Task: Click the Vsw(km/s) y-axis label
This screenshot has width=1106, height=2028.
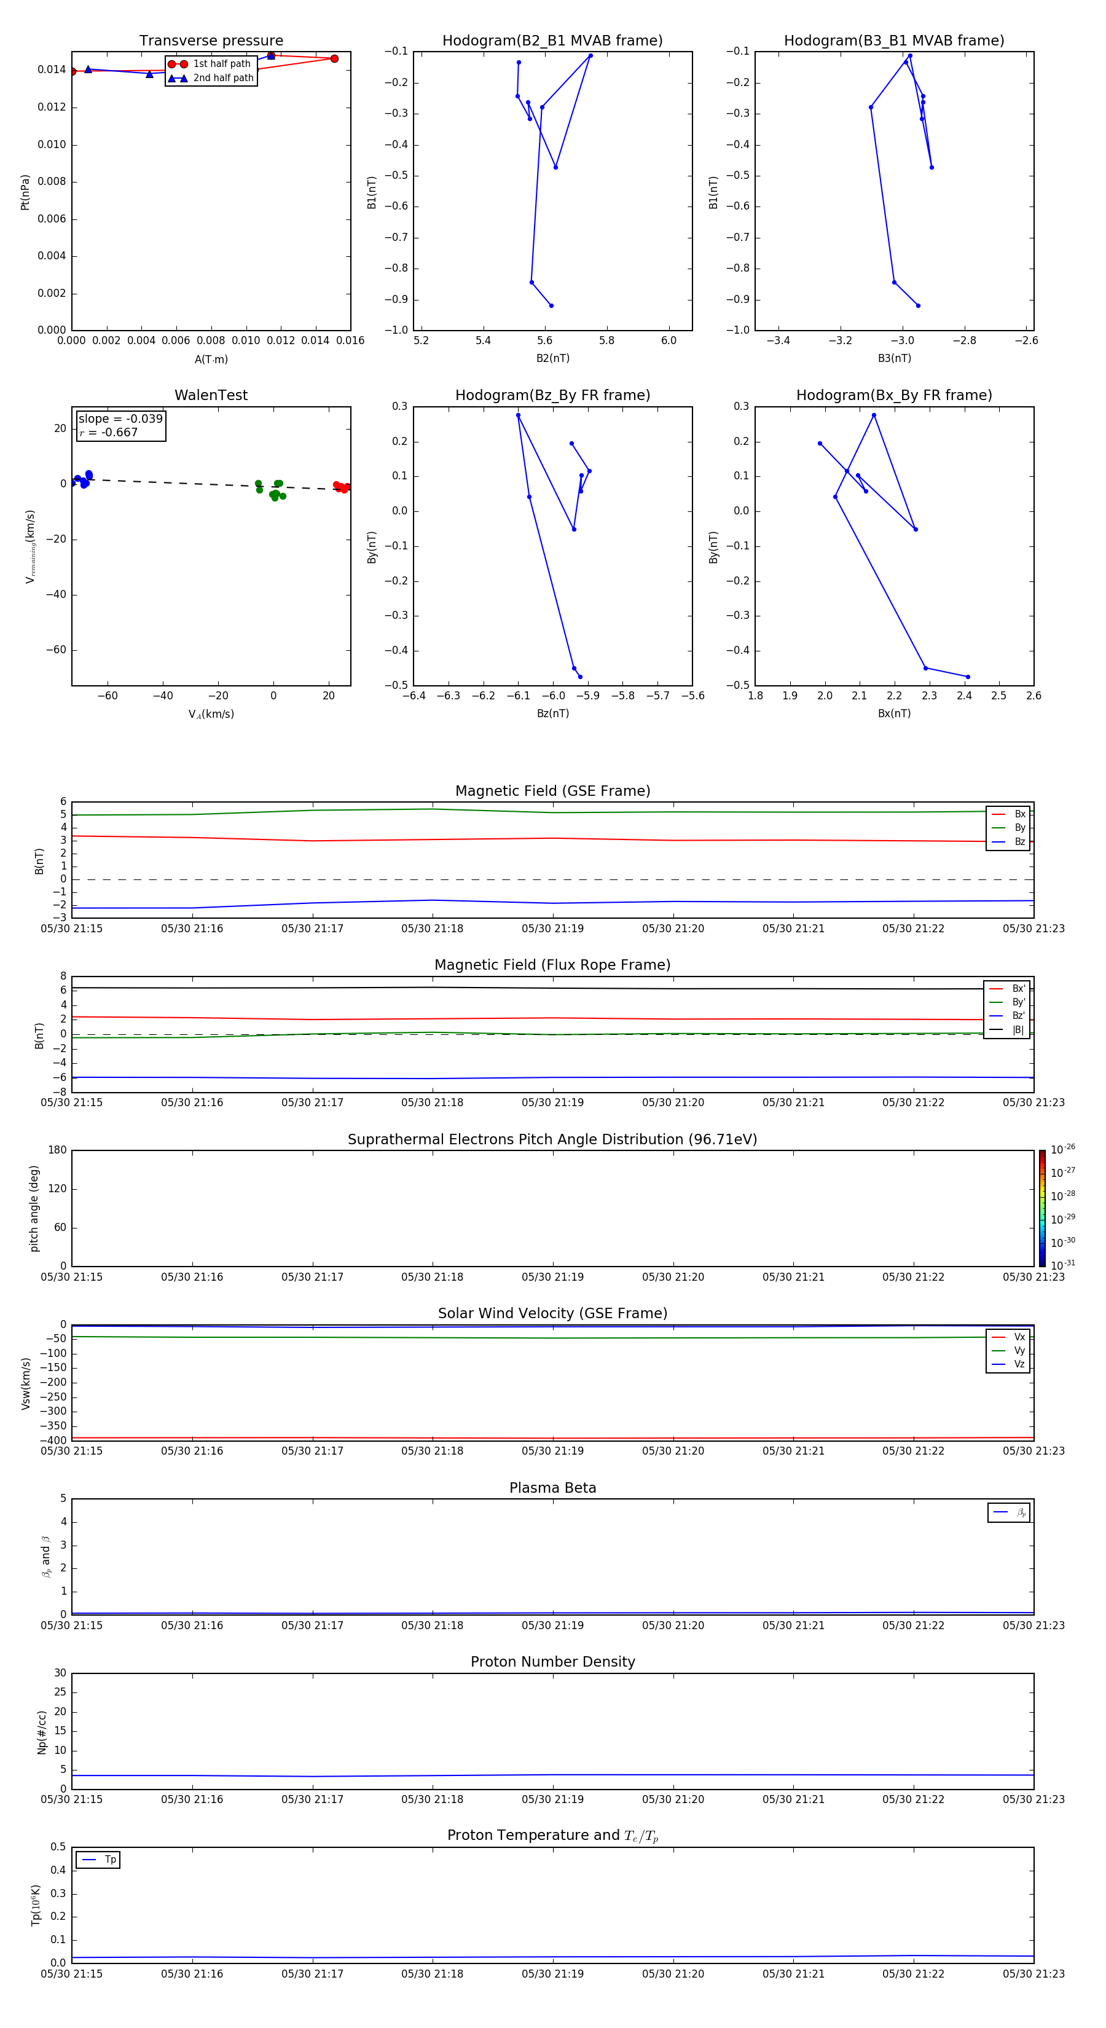Action: [x=25, y=1383]
